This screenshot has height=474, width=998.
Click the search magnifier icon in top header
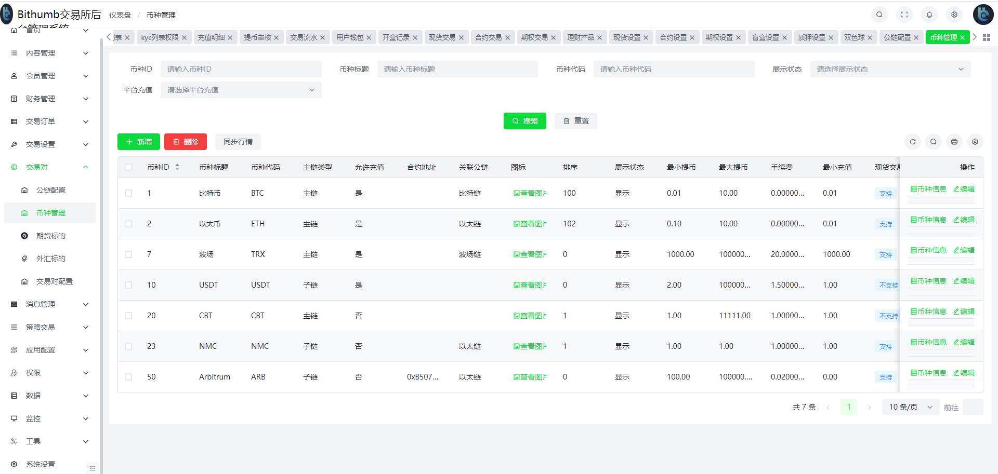[x=879, y=15]
